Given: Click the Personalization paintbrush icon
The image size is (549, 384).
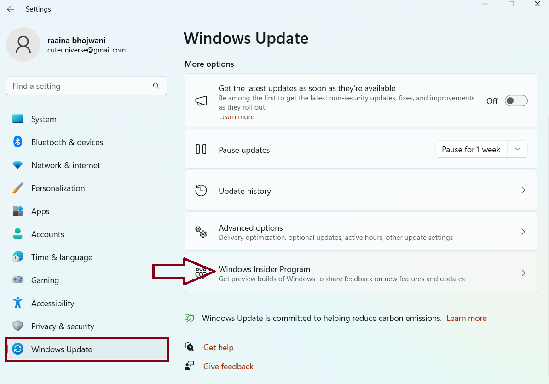Looking at the screenshot, I should pyautogui.click(x=18, y=188).
